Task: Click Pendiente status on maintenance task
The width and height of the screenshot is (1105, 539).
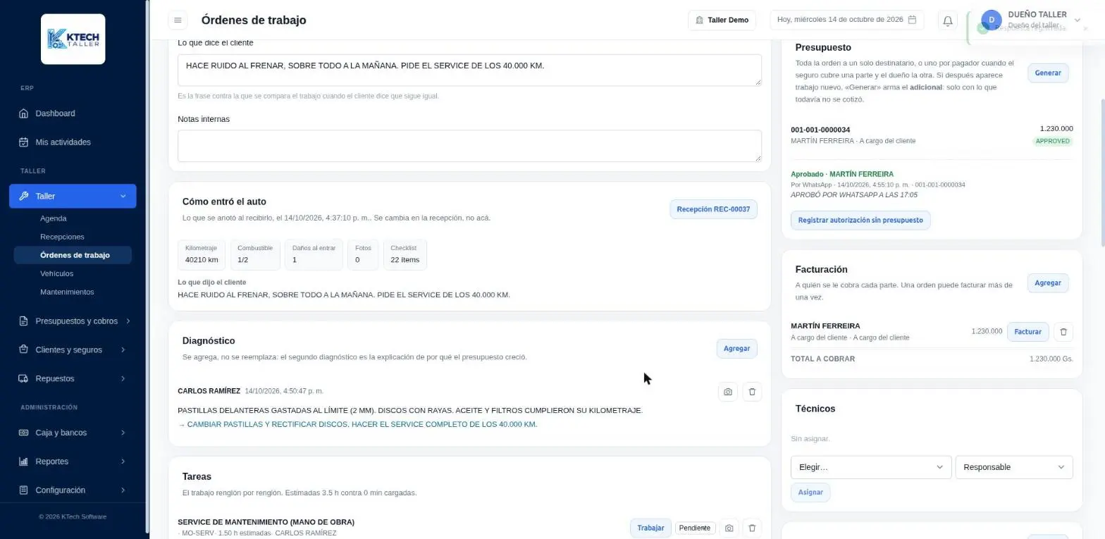Action: (x=696, y=528)
